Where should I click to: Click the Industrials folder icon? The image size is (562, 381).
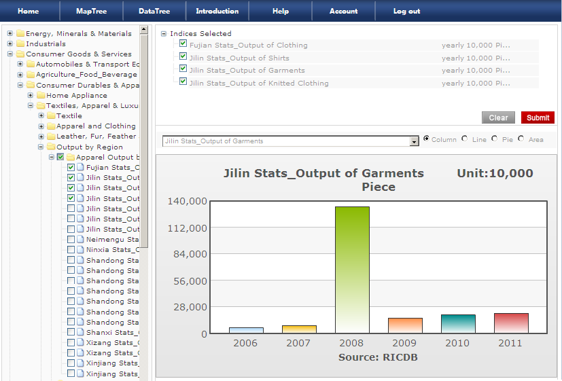[x=20, y=43]
